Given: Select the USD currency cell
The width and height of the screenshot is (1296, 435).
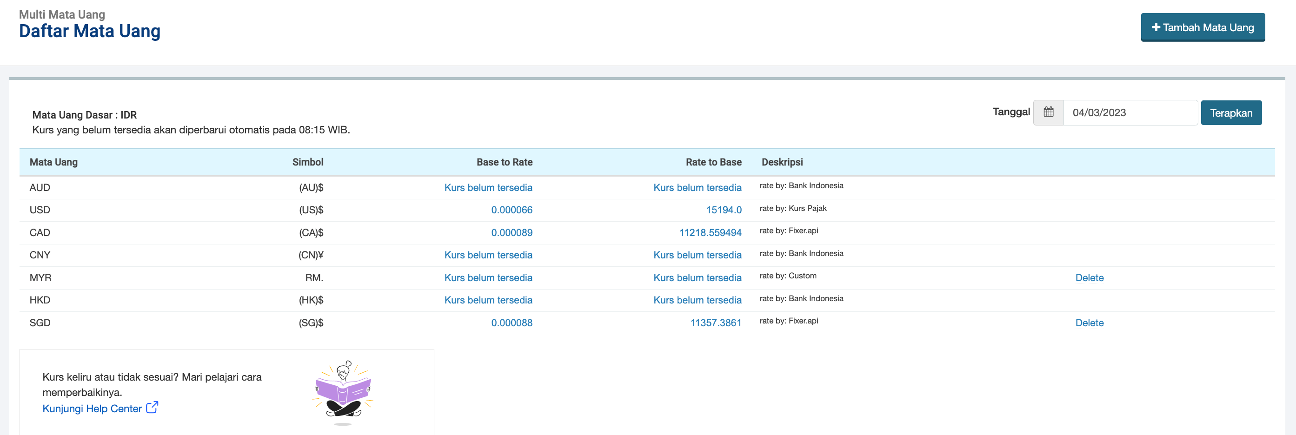Looking at the screenshot, I should click(x=40, y=210).
